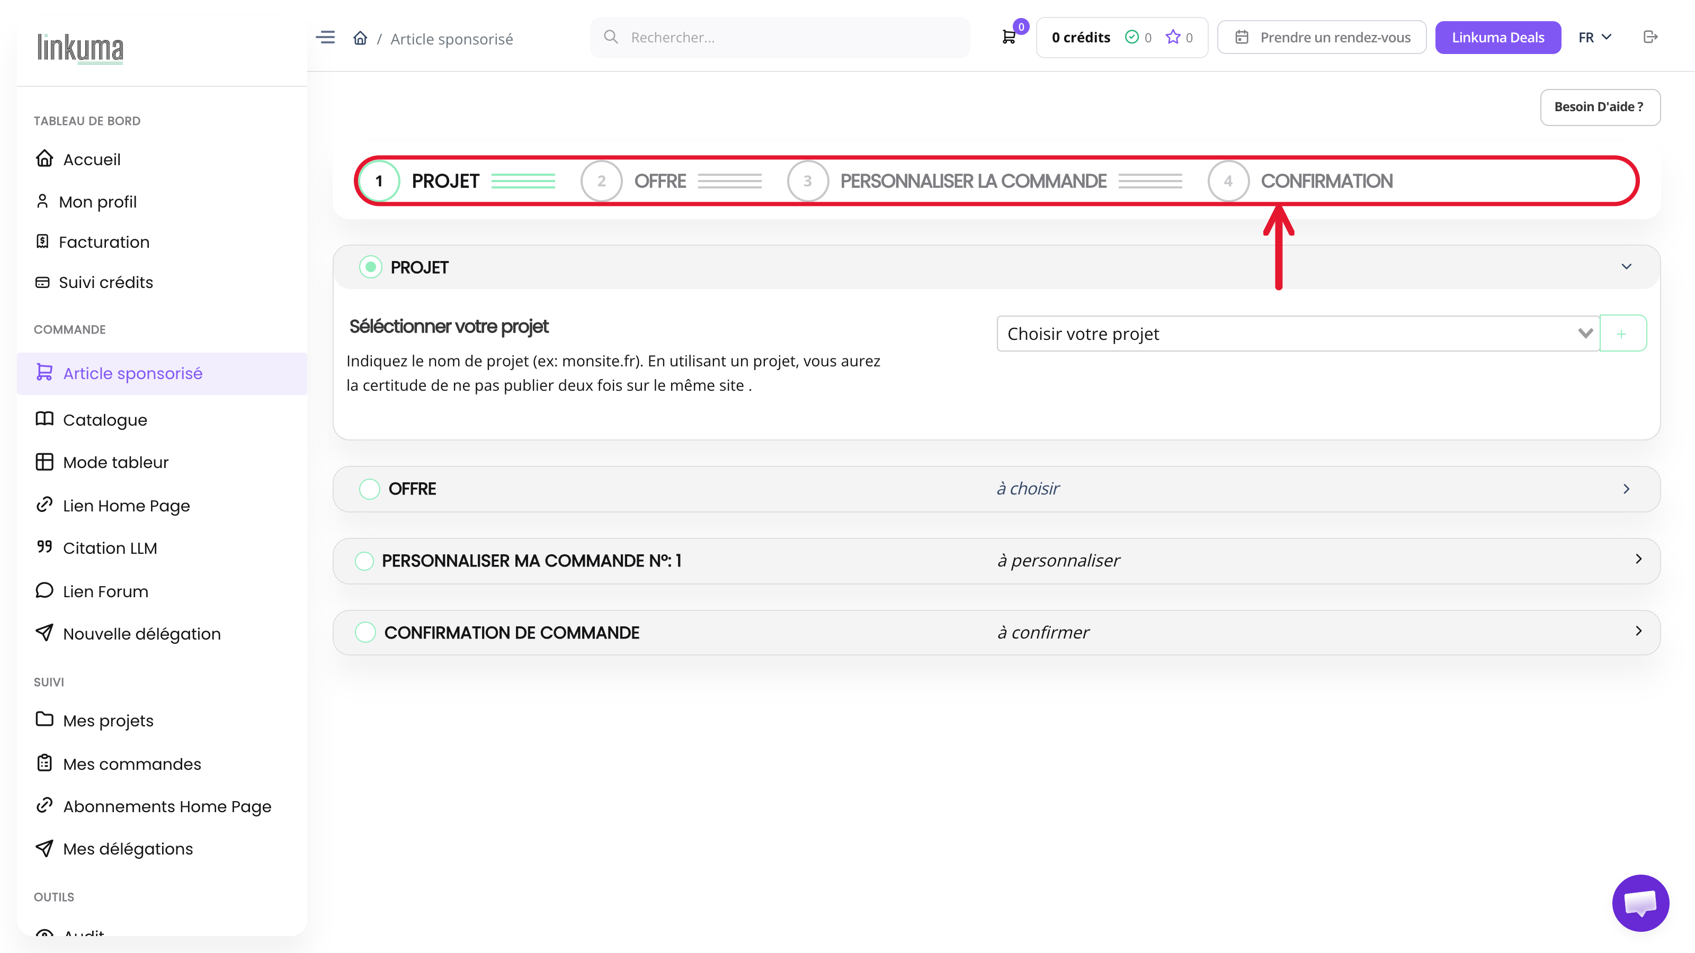This screenshot has width=1695, height=953.
Task: Click the 'à personnaliser' status text
Action: click(1058, 560)
